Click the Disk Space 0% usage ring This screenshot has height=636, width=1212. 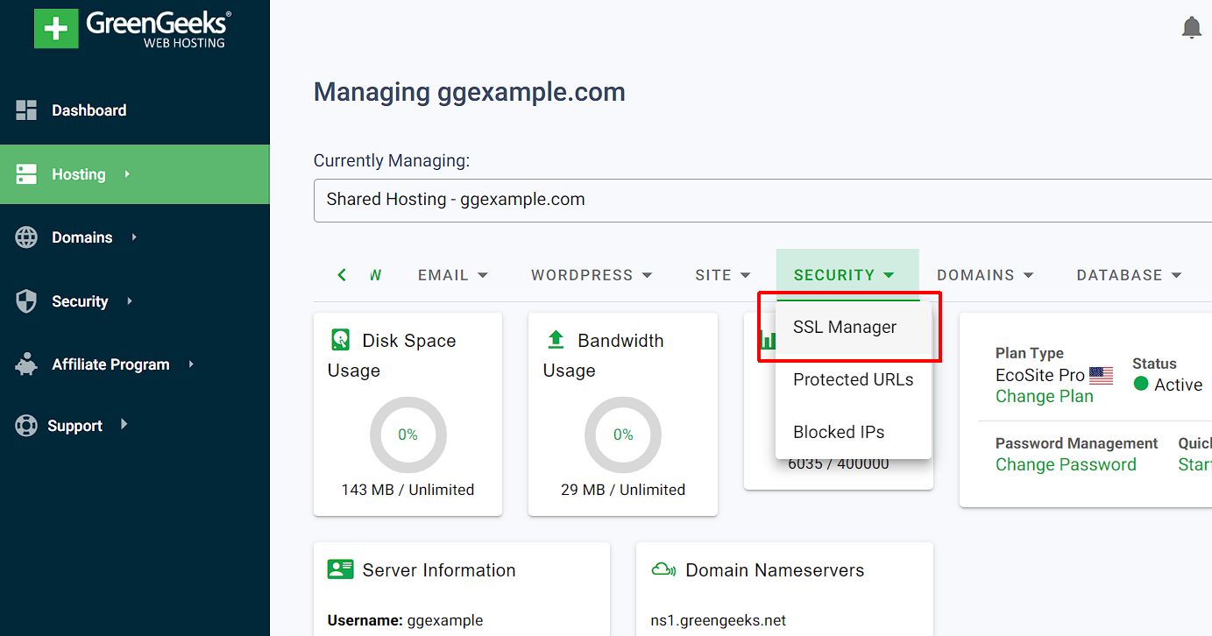point(408,435)
